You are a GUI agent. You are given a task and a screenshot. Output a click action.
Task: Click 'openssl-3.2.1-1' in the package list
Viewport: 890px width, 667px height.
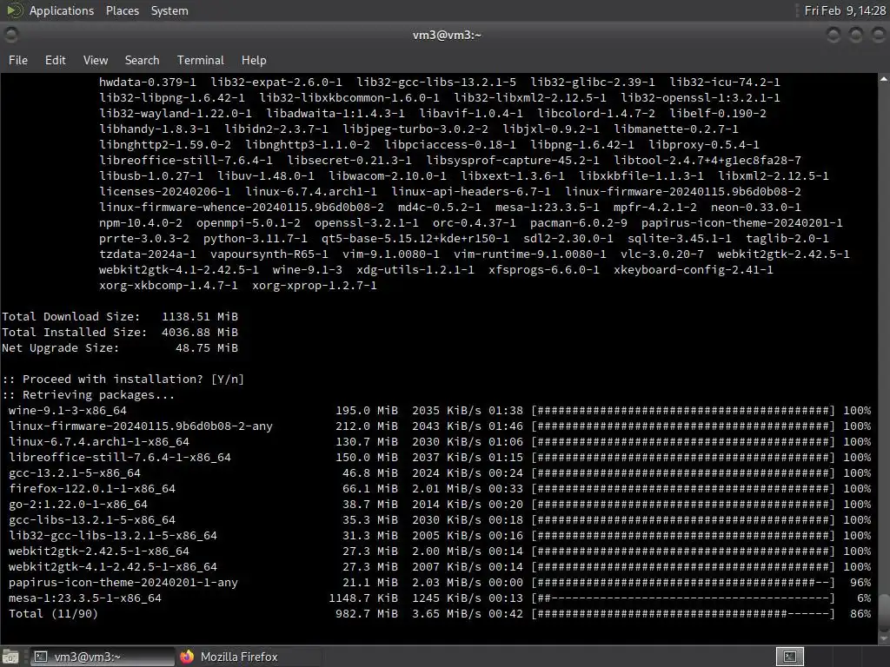pos(367,223)
